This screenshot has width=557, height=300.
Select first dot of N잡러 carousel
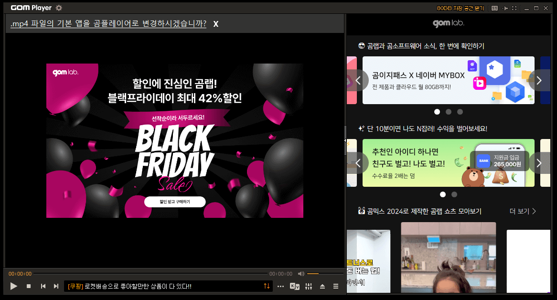pyautogui.click(x=443, y=194)
